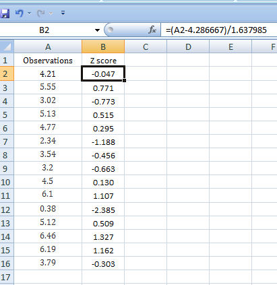Select the cell with 3.02
This screenshot has height=285, width=277.
click(48, 100)
